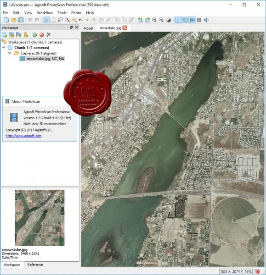Switch to the Model tab
Image resolution: width=266 pixels, height=275 pixels.
pyautogui.click(x=88, y=28)
